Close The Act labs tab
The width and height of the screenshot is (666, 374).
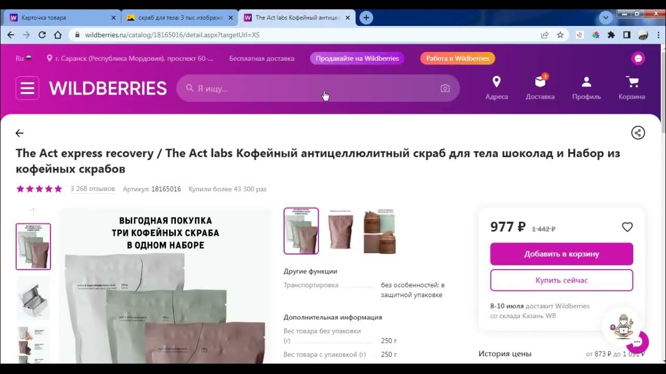[x=348, y=18]
